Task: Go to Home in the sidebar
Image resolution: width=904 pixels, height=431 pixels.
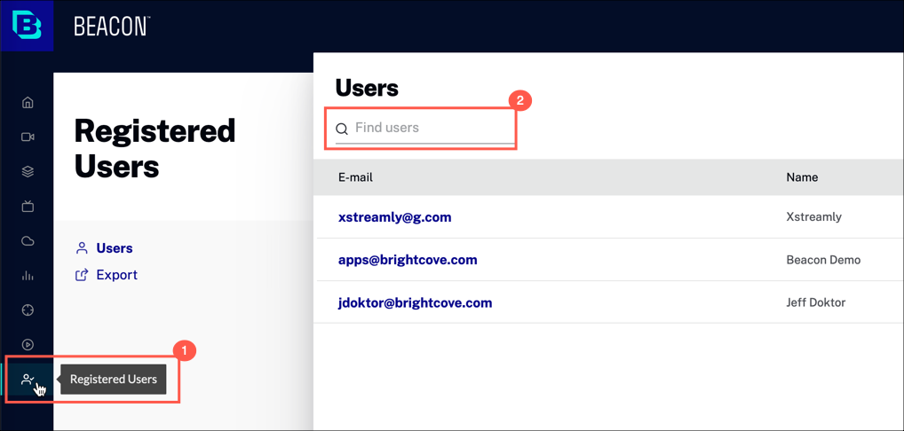Action: click(x=28, y=103)
